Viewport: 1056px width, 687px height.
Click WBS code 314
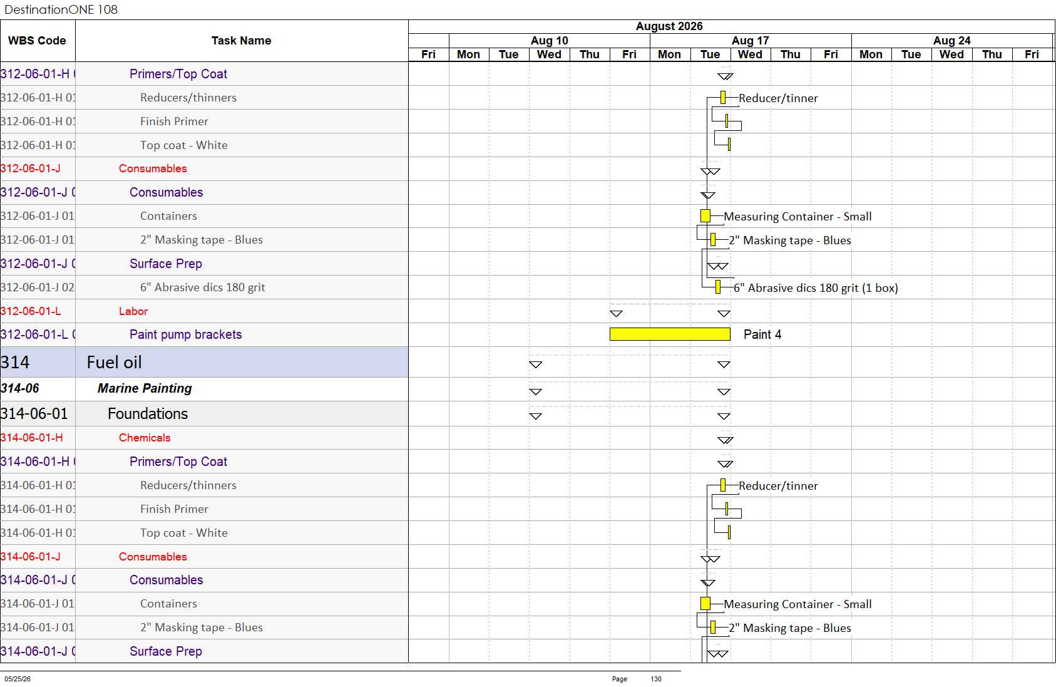click(15, 363)
